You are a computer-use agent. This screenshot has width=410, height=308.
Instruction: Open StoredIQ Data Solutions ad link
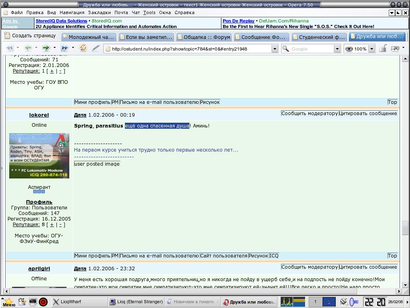(61, 21)
